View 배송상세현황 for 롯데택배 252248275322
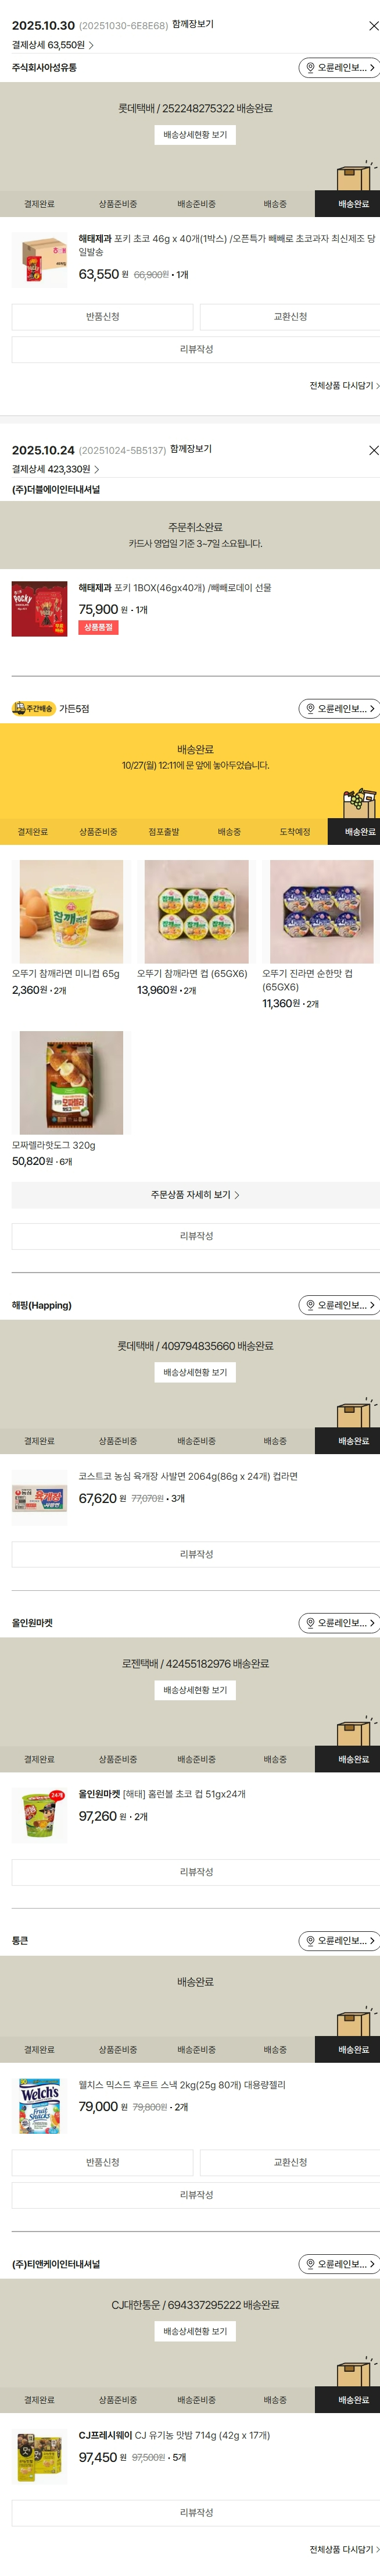 [x=195, y=135]
